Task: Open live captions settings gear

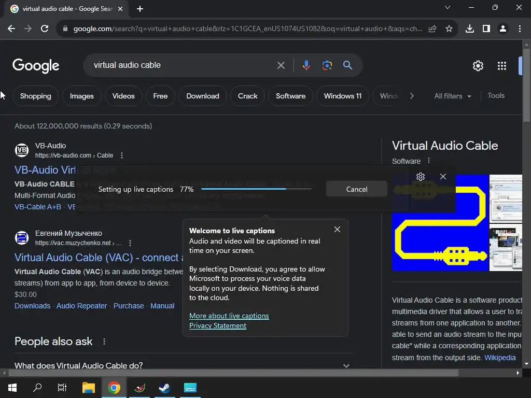Action: (x=420, y=177)
